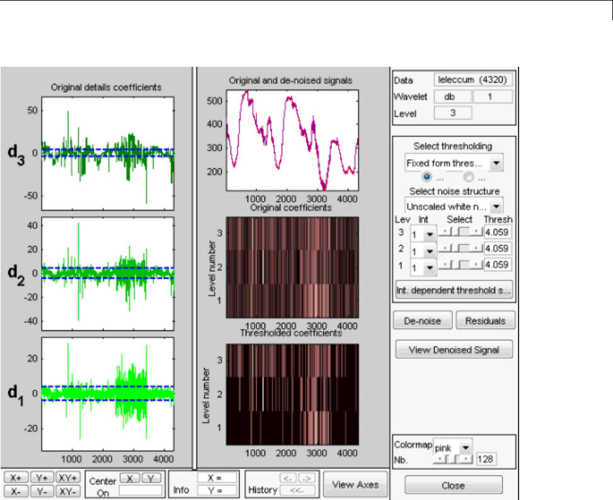613x500 pixels.
Task: Open Colormap pink dropdown
Action: [x=453, y=447]
